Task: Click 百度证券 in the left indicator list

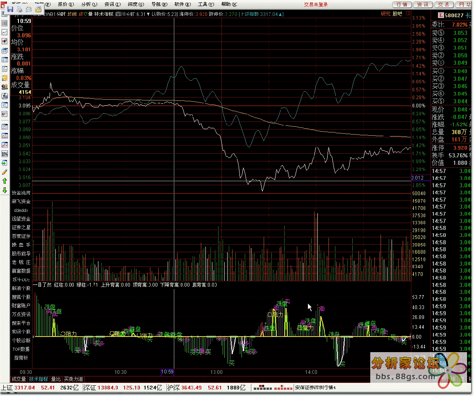Action: pyautogui.click(x=21, y=236)
